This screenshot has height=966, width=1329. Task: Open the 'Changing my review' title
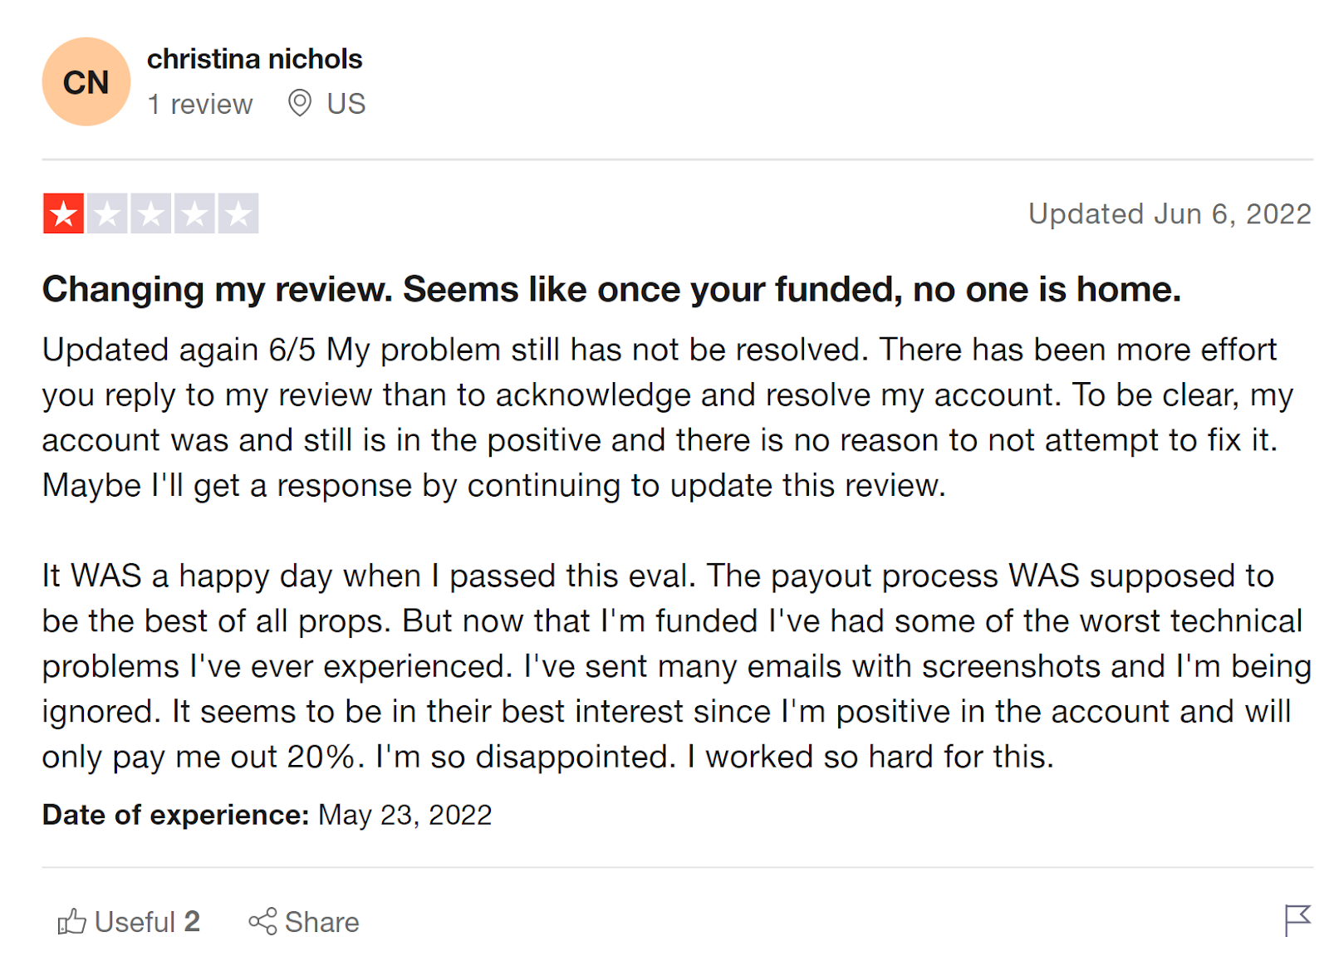coord(611,290)
